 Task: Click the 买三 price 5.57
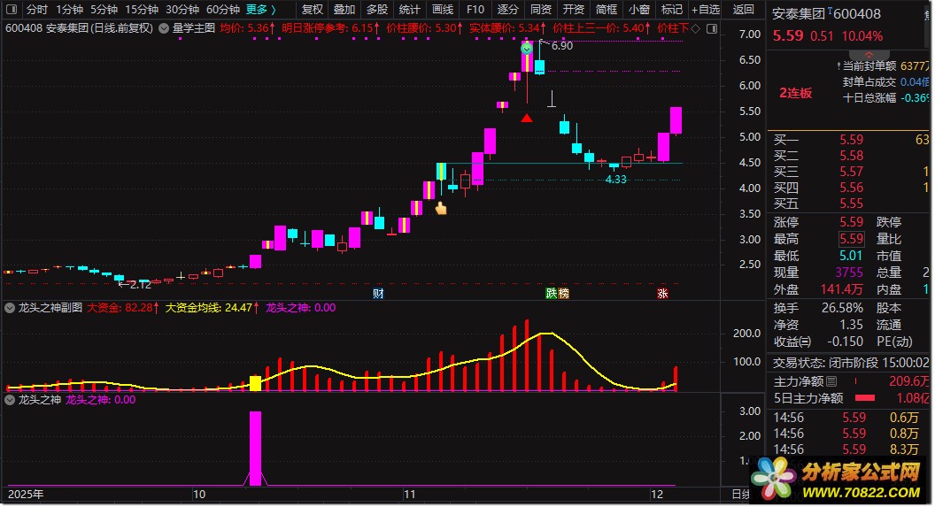coord(851,172)
